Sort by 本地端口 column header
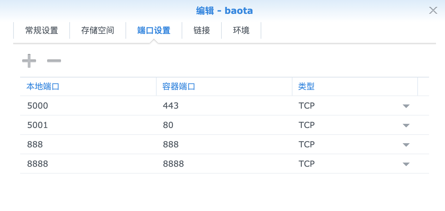This screenshot has height=211, width=445. click(x=43, y=86)
